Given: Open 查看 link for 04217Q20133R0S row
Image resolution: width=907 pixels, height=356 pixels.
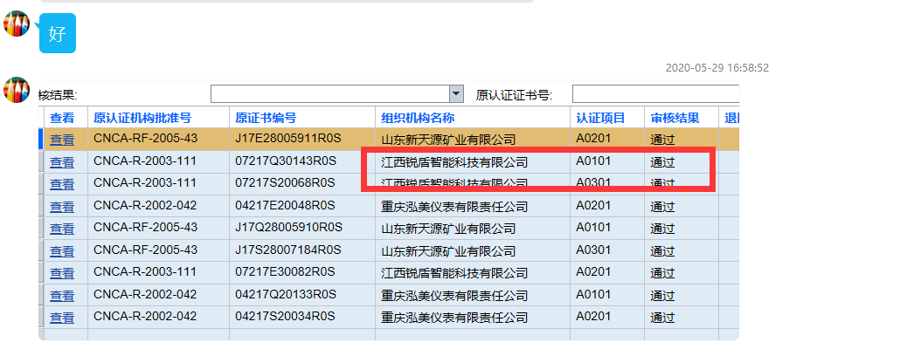Looking at the screenshot, I should coord(62,295).
